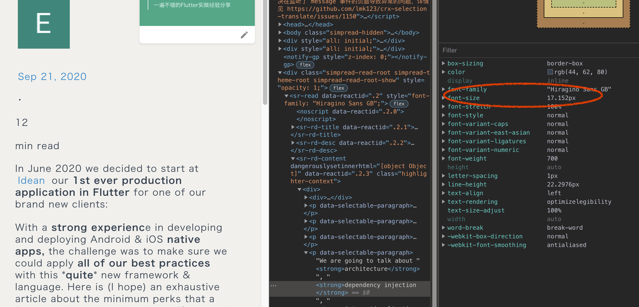This screenshot has height=307, width=639.
Task: Click the flex badge next to notify-gp
Action: [305, 65]
